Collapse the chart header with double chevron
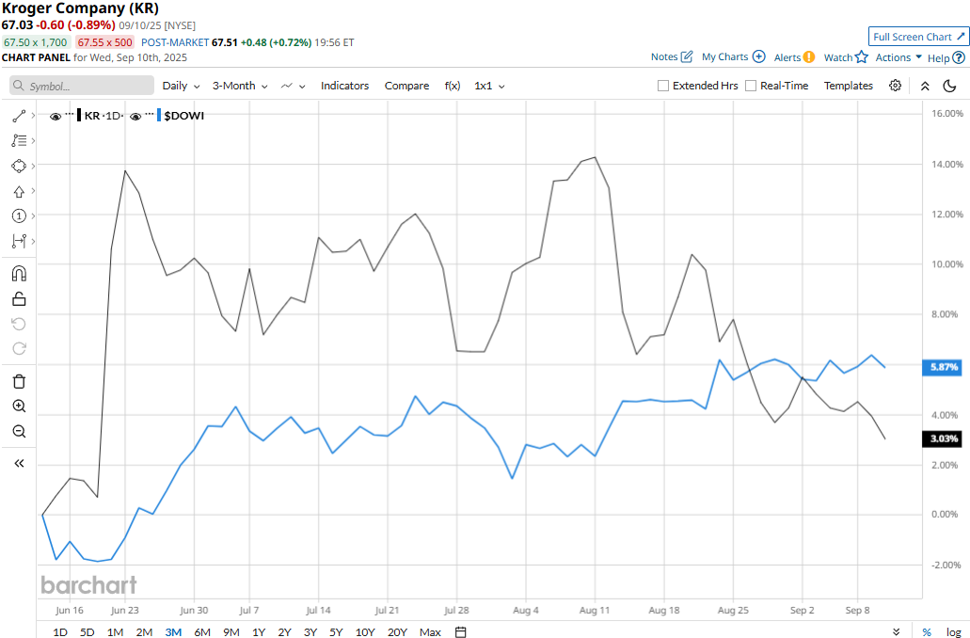The height and width of the screenshot is (638, 970). pyautogui.click(x=925, y=86)
